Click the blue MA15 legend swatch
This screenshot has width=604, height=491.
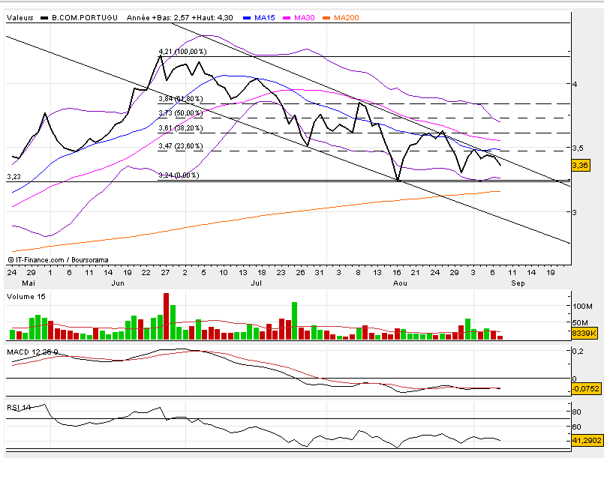coord(247,18)
